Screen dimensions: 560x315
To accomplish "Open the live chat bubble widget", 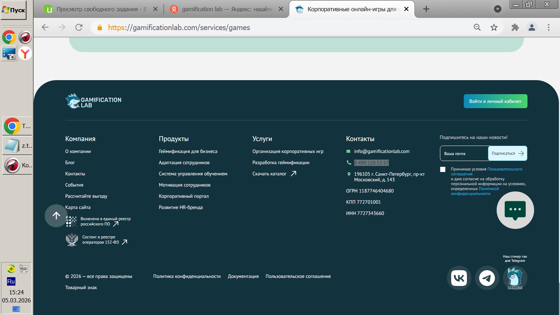I will (515, 210).
